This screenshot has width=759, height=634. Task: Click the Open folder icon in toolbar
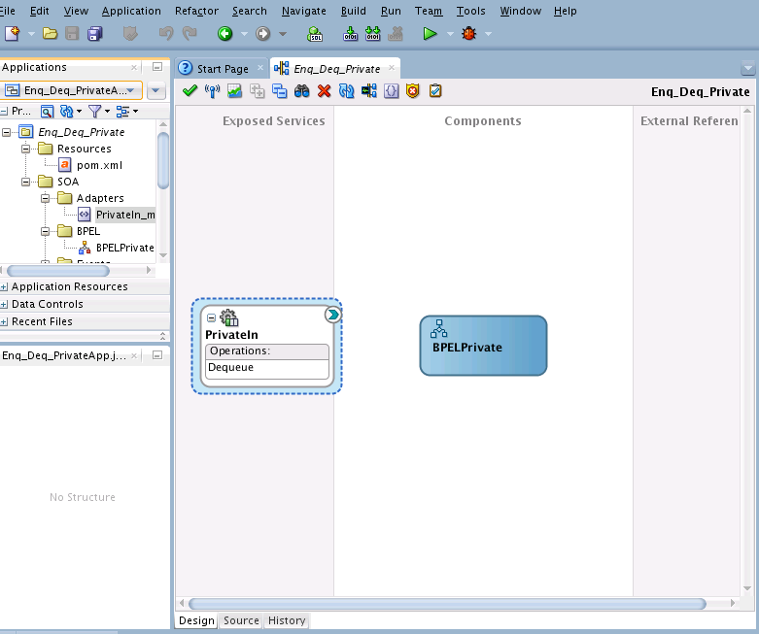[x=50, y=34]
